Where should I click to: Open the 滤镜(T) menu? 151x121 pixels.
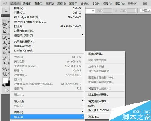[73, 4]
